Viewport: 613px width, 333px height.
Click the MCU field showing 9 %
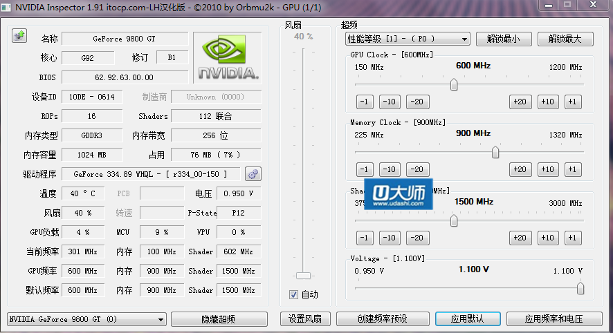(x=162, y=232)
